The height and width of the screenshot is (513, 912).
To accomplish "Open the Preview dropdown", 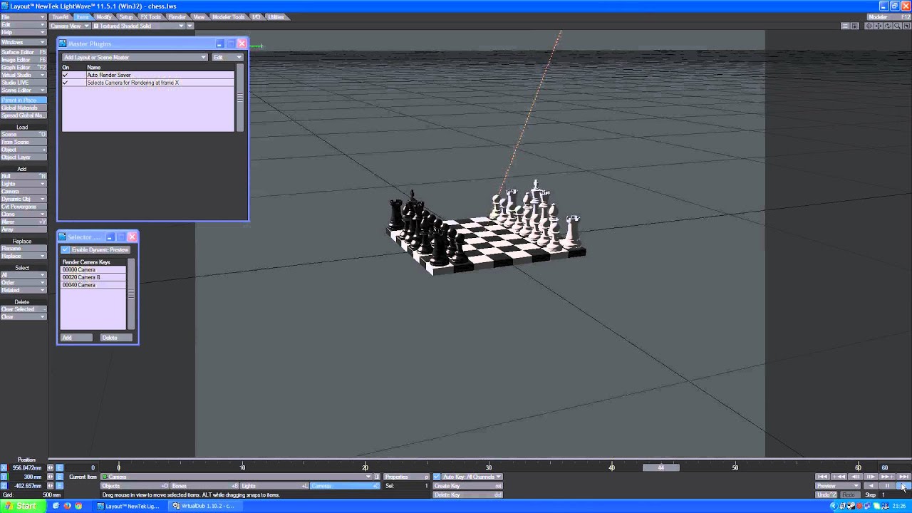I will point(837,486).
